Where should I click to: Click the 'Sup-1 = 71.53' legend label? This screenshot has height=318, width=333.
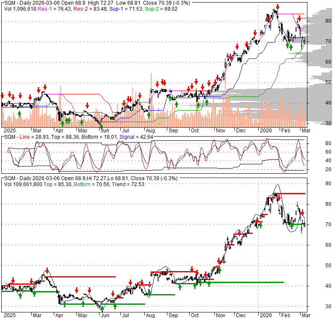click(126, 9)
